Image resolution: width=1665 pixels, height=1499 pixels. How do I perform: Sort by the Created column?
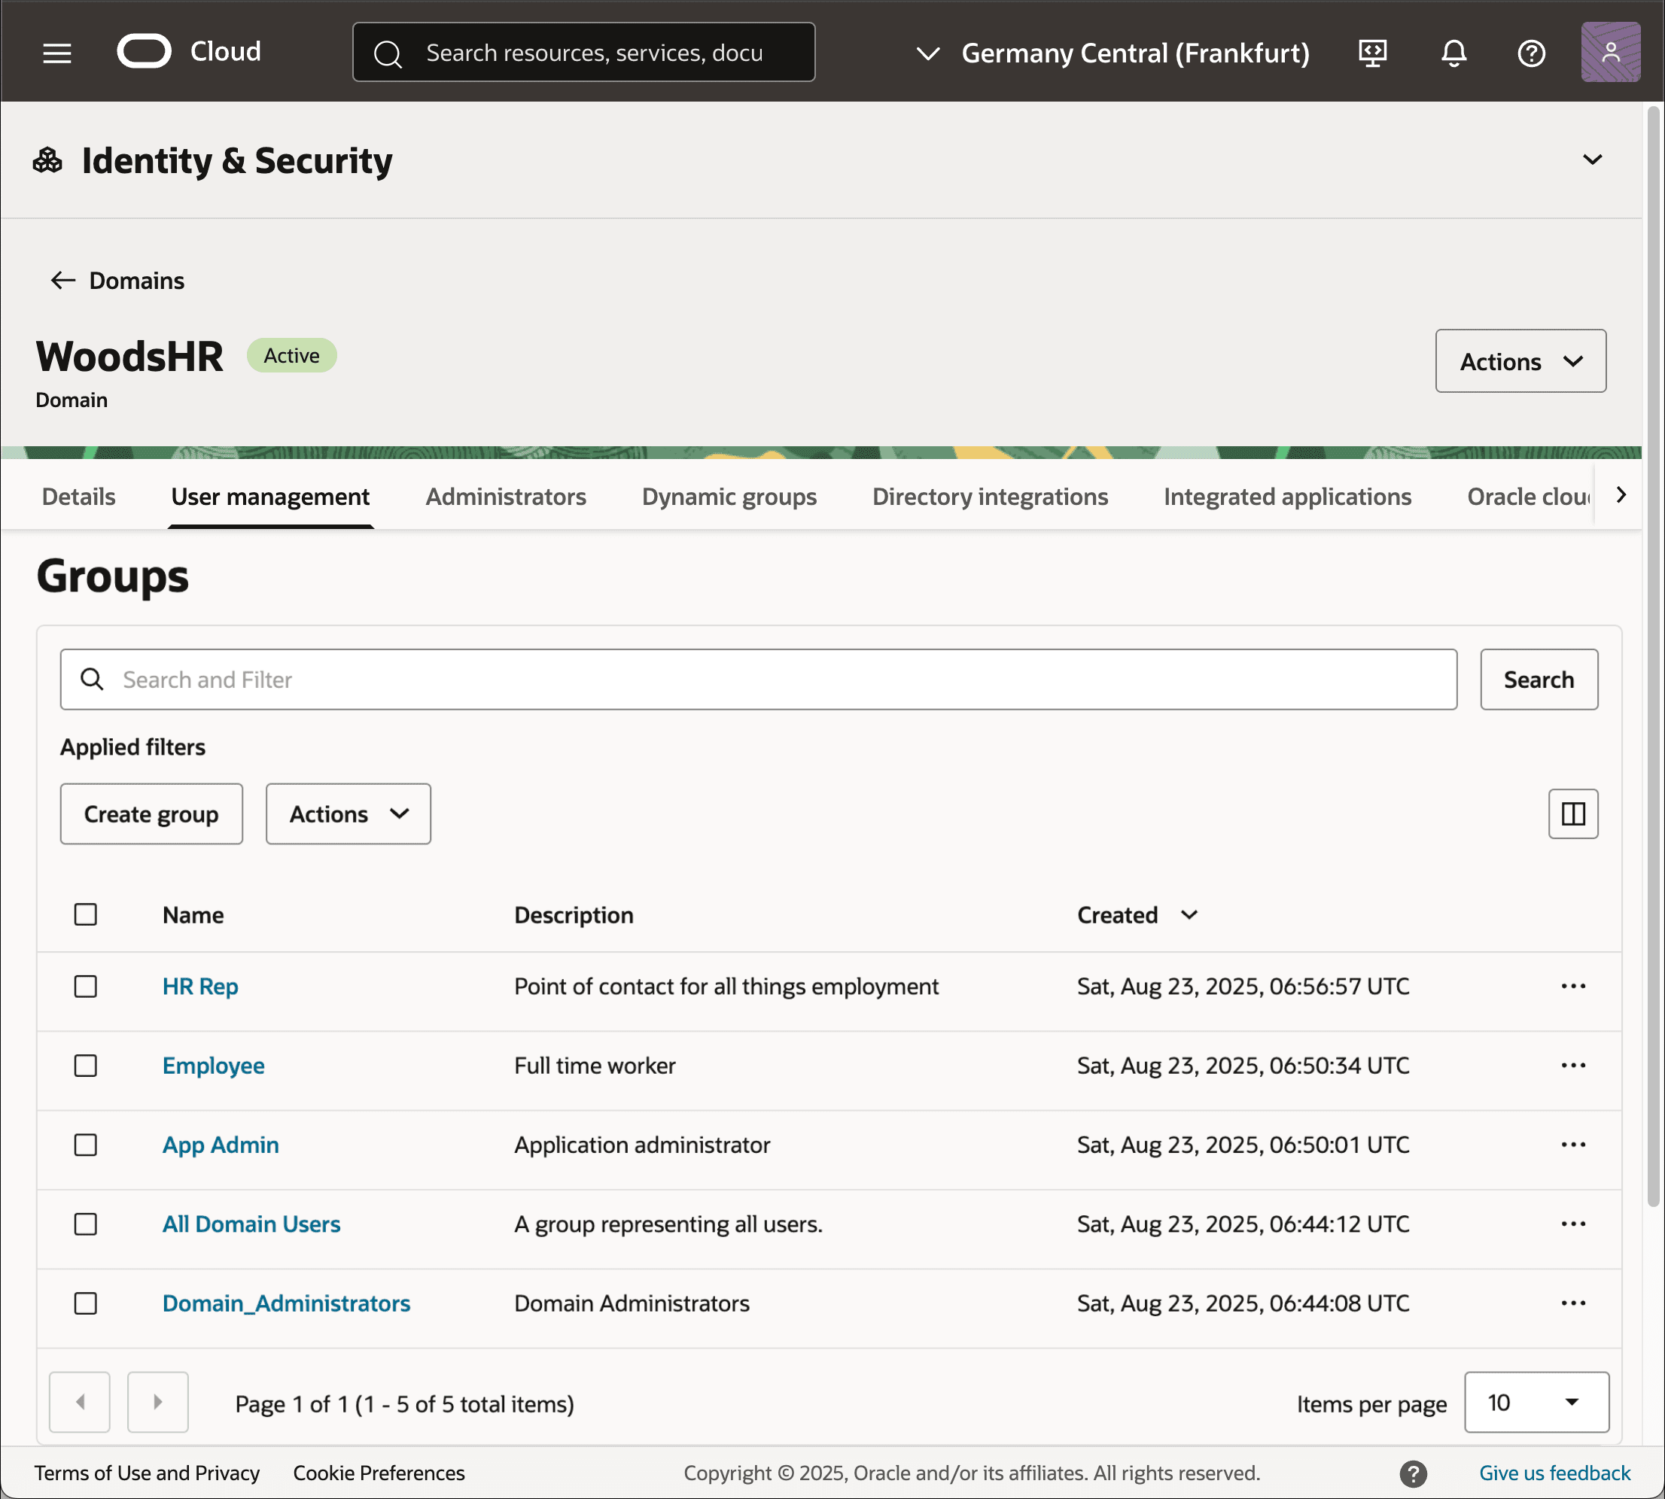coord(1137,914)
